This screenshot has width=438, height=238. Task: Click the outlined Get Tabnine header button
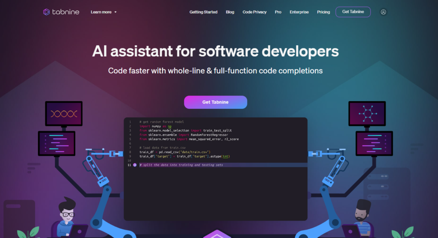(x=353, y=12)
